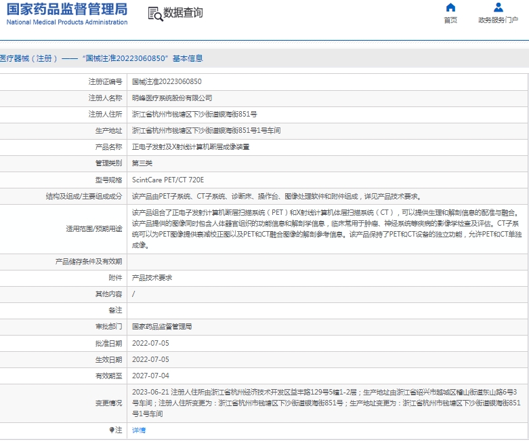This screenshot has width=529, height=442.
Task: Click the 适用范围/预期用途 description paragraph
Action: pos(327,229)
